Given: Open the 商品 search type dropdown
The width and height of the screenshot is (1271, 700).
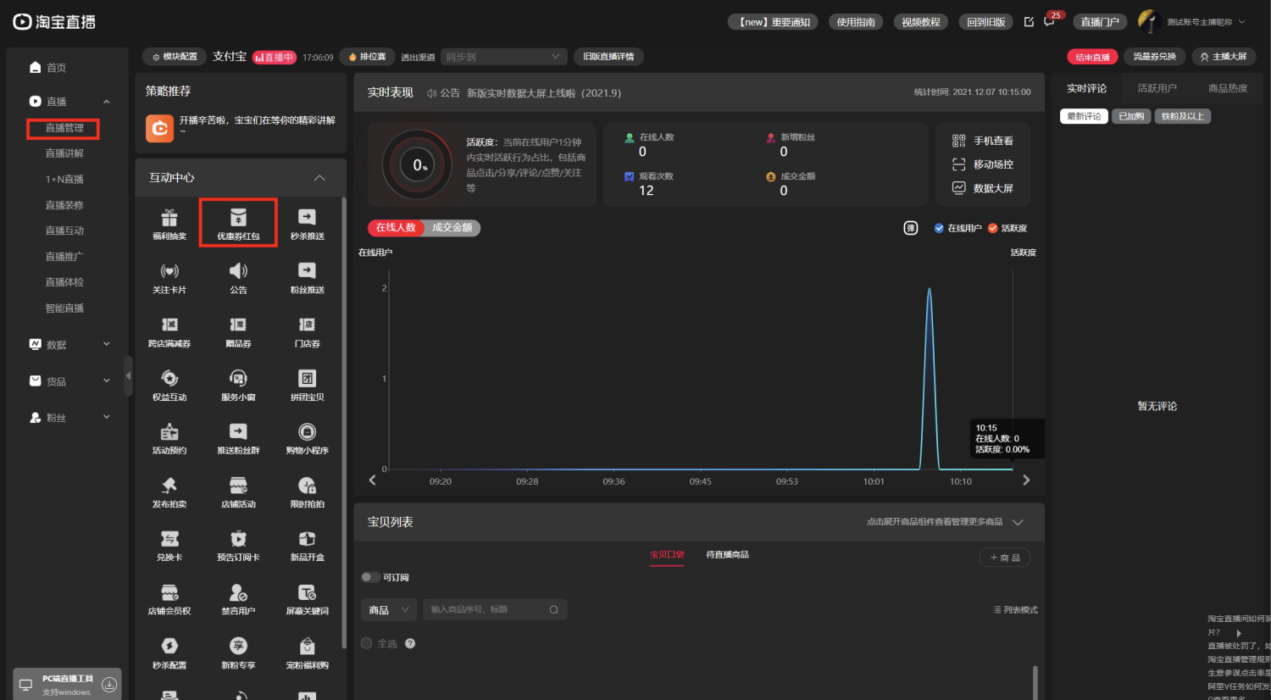Looking at the screenshot, I should pyautogui.click(x=390, y=609).
